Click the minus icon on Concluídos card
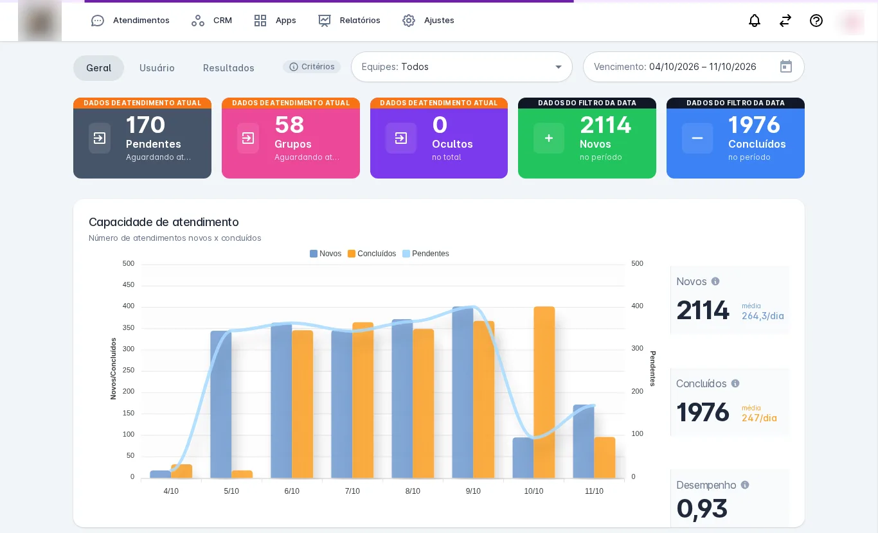 click(x=697, y=138)
